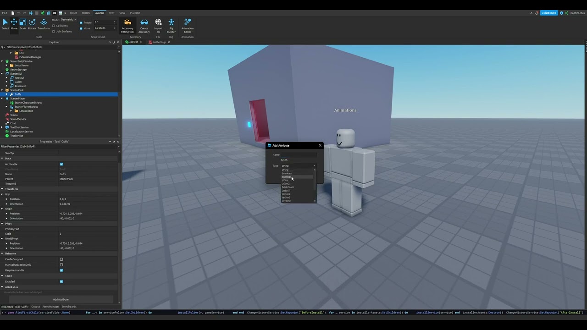Click the LocalizationService icon

point(6,132)
